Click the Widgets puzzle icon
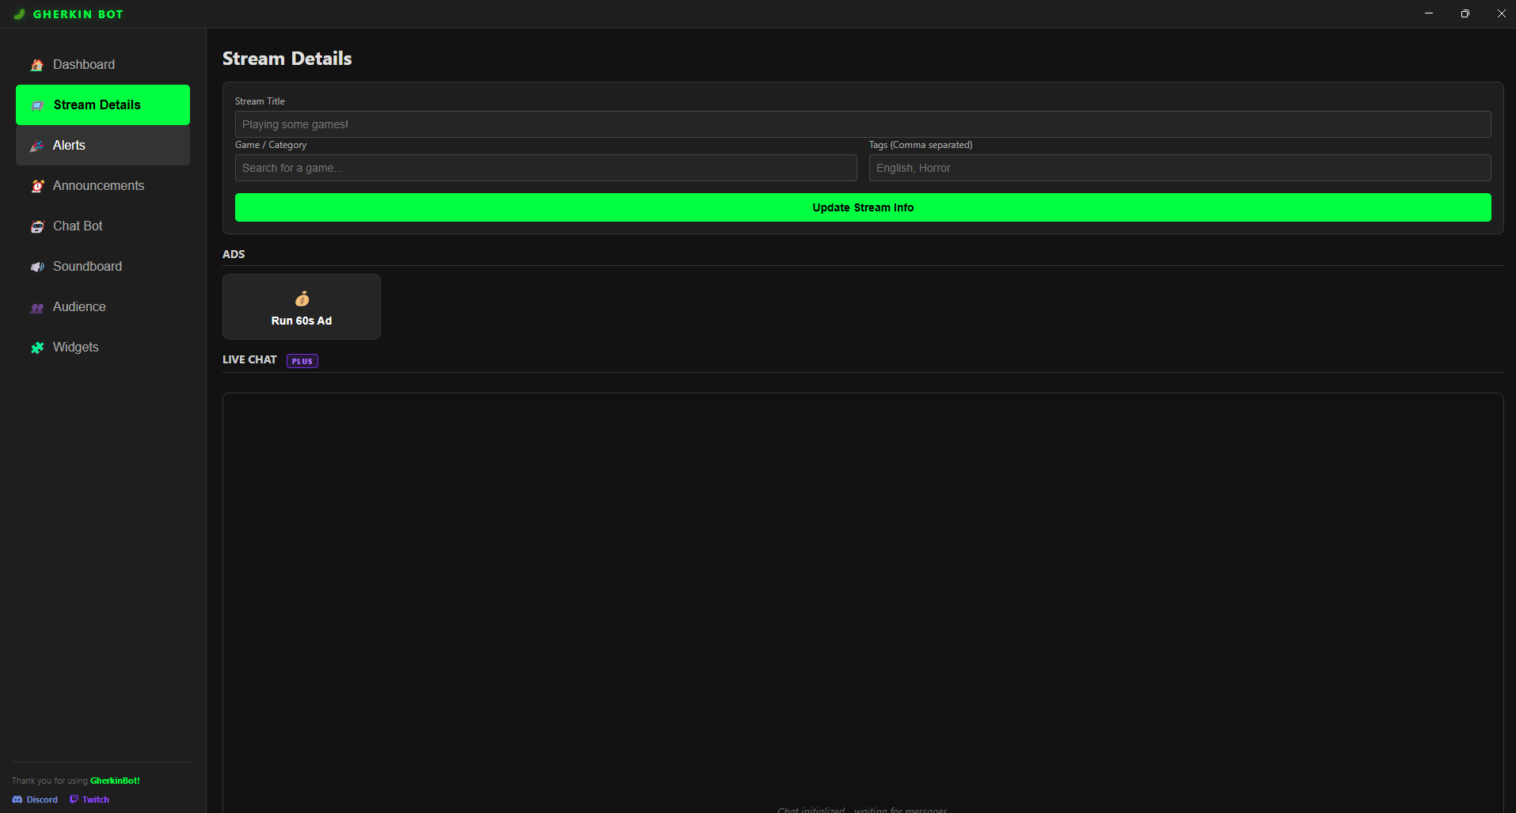 pyautogui.click(x=37, y=347)
